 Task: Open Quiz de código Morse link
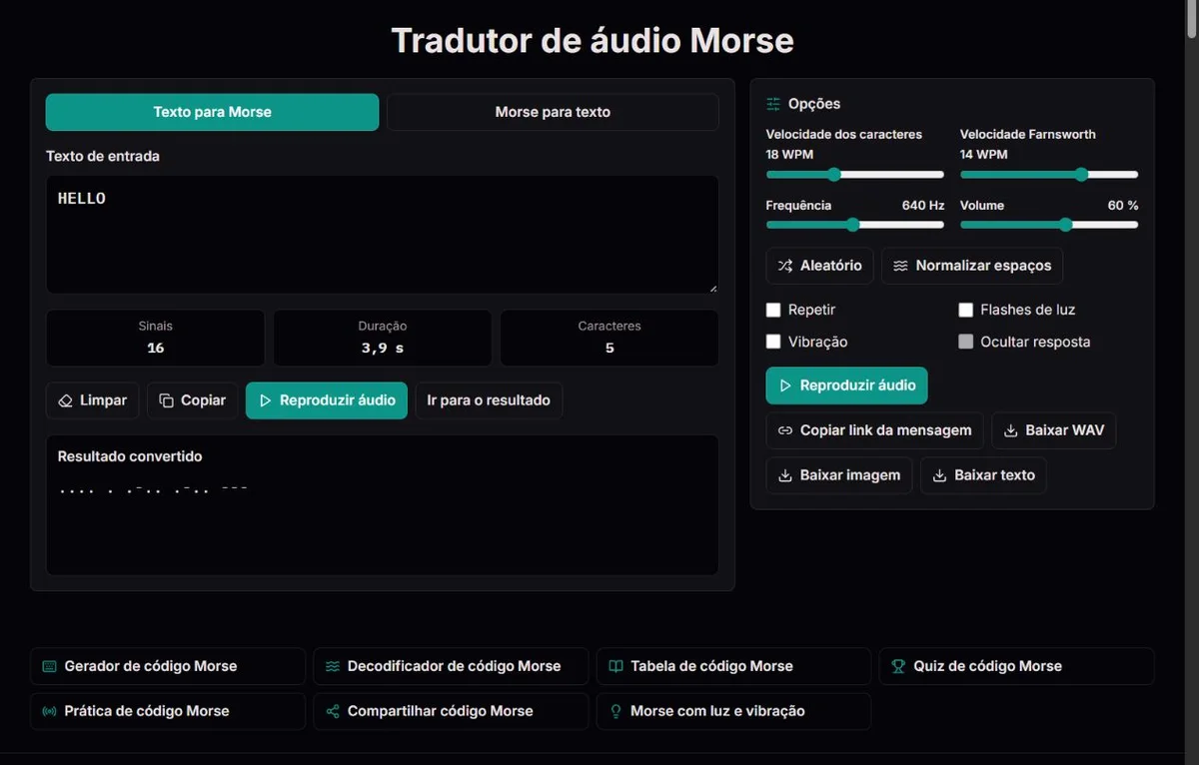point(1016,666)
